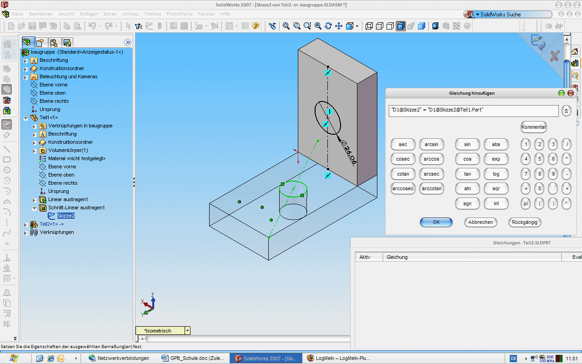The image size is (582, 364).
Task: Switch display to Hidden Lines Removed
Action: coord(390,26)
